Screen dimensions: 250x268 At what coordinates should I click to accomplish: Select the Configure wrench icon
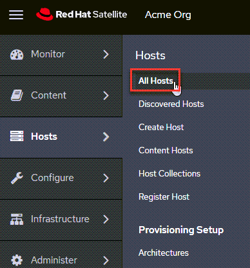[17, 178]
